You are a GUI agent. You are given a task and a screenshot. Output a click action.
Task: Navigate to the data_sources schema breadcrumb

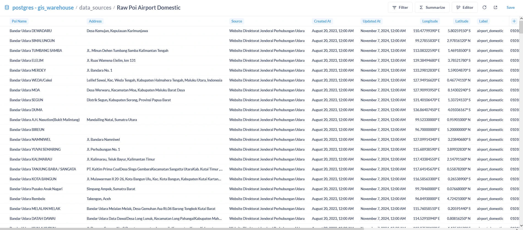pyautogui.click(x=95, y=8)
